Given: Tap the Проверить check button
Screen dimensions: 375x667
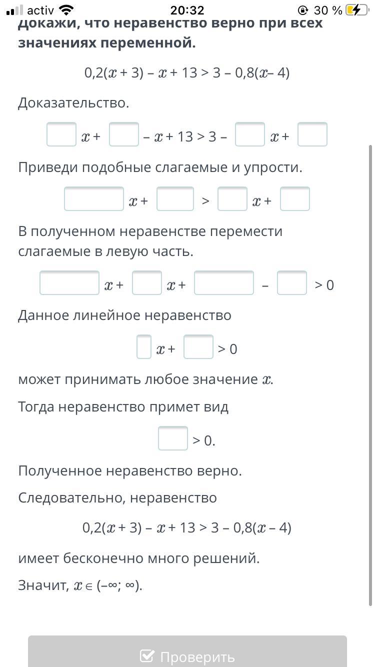Looking at the screenshot, I should [187, 651].
